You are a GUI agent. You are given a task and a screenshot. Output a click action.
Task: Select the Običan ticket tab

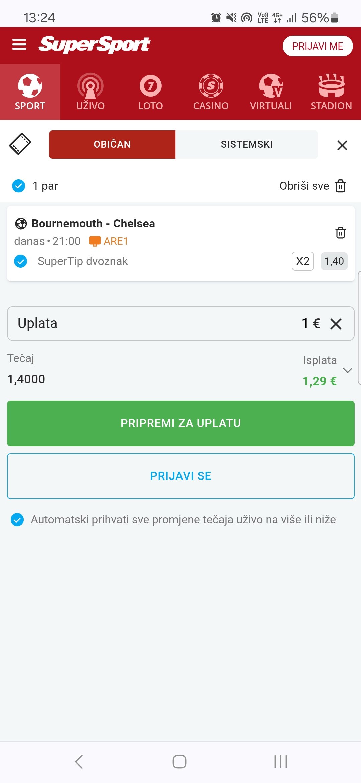pos(112,144)
